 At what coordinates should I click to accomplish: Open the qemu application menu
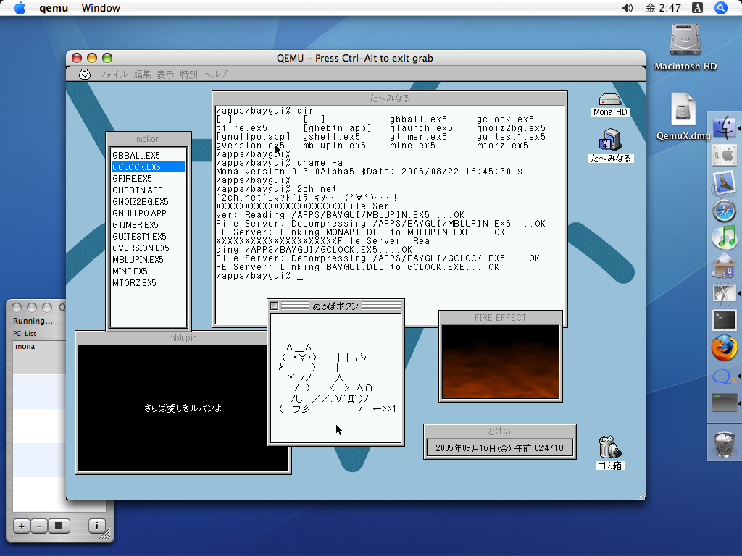pos(54,8)
